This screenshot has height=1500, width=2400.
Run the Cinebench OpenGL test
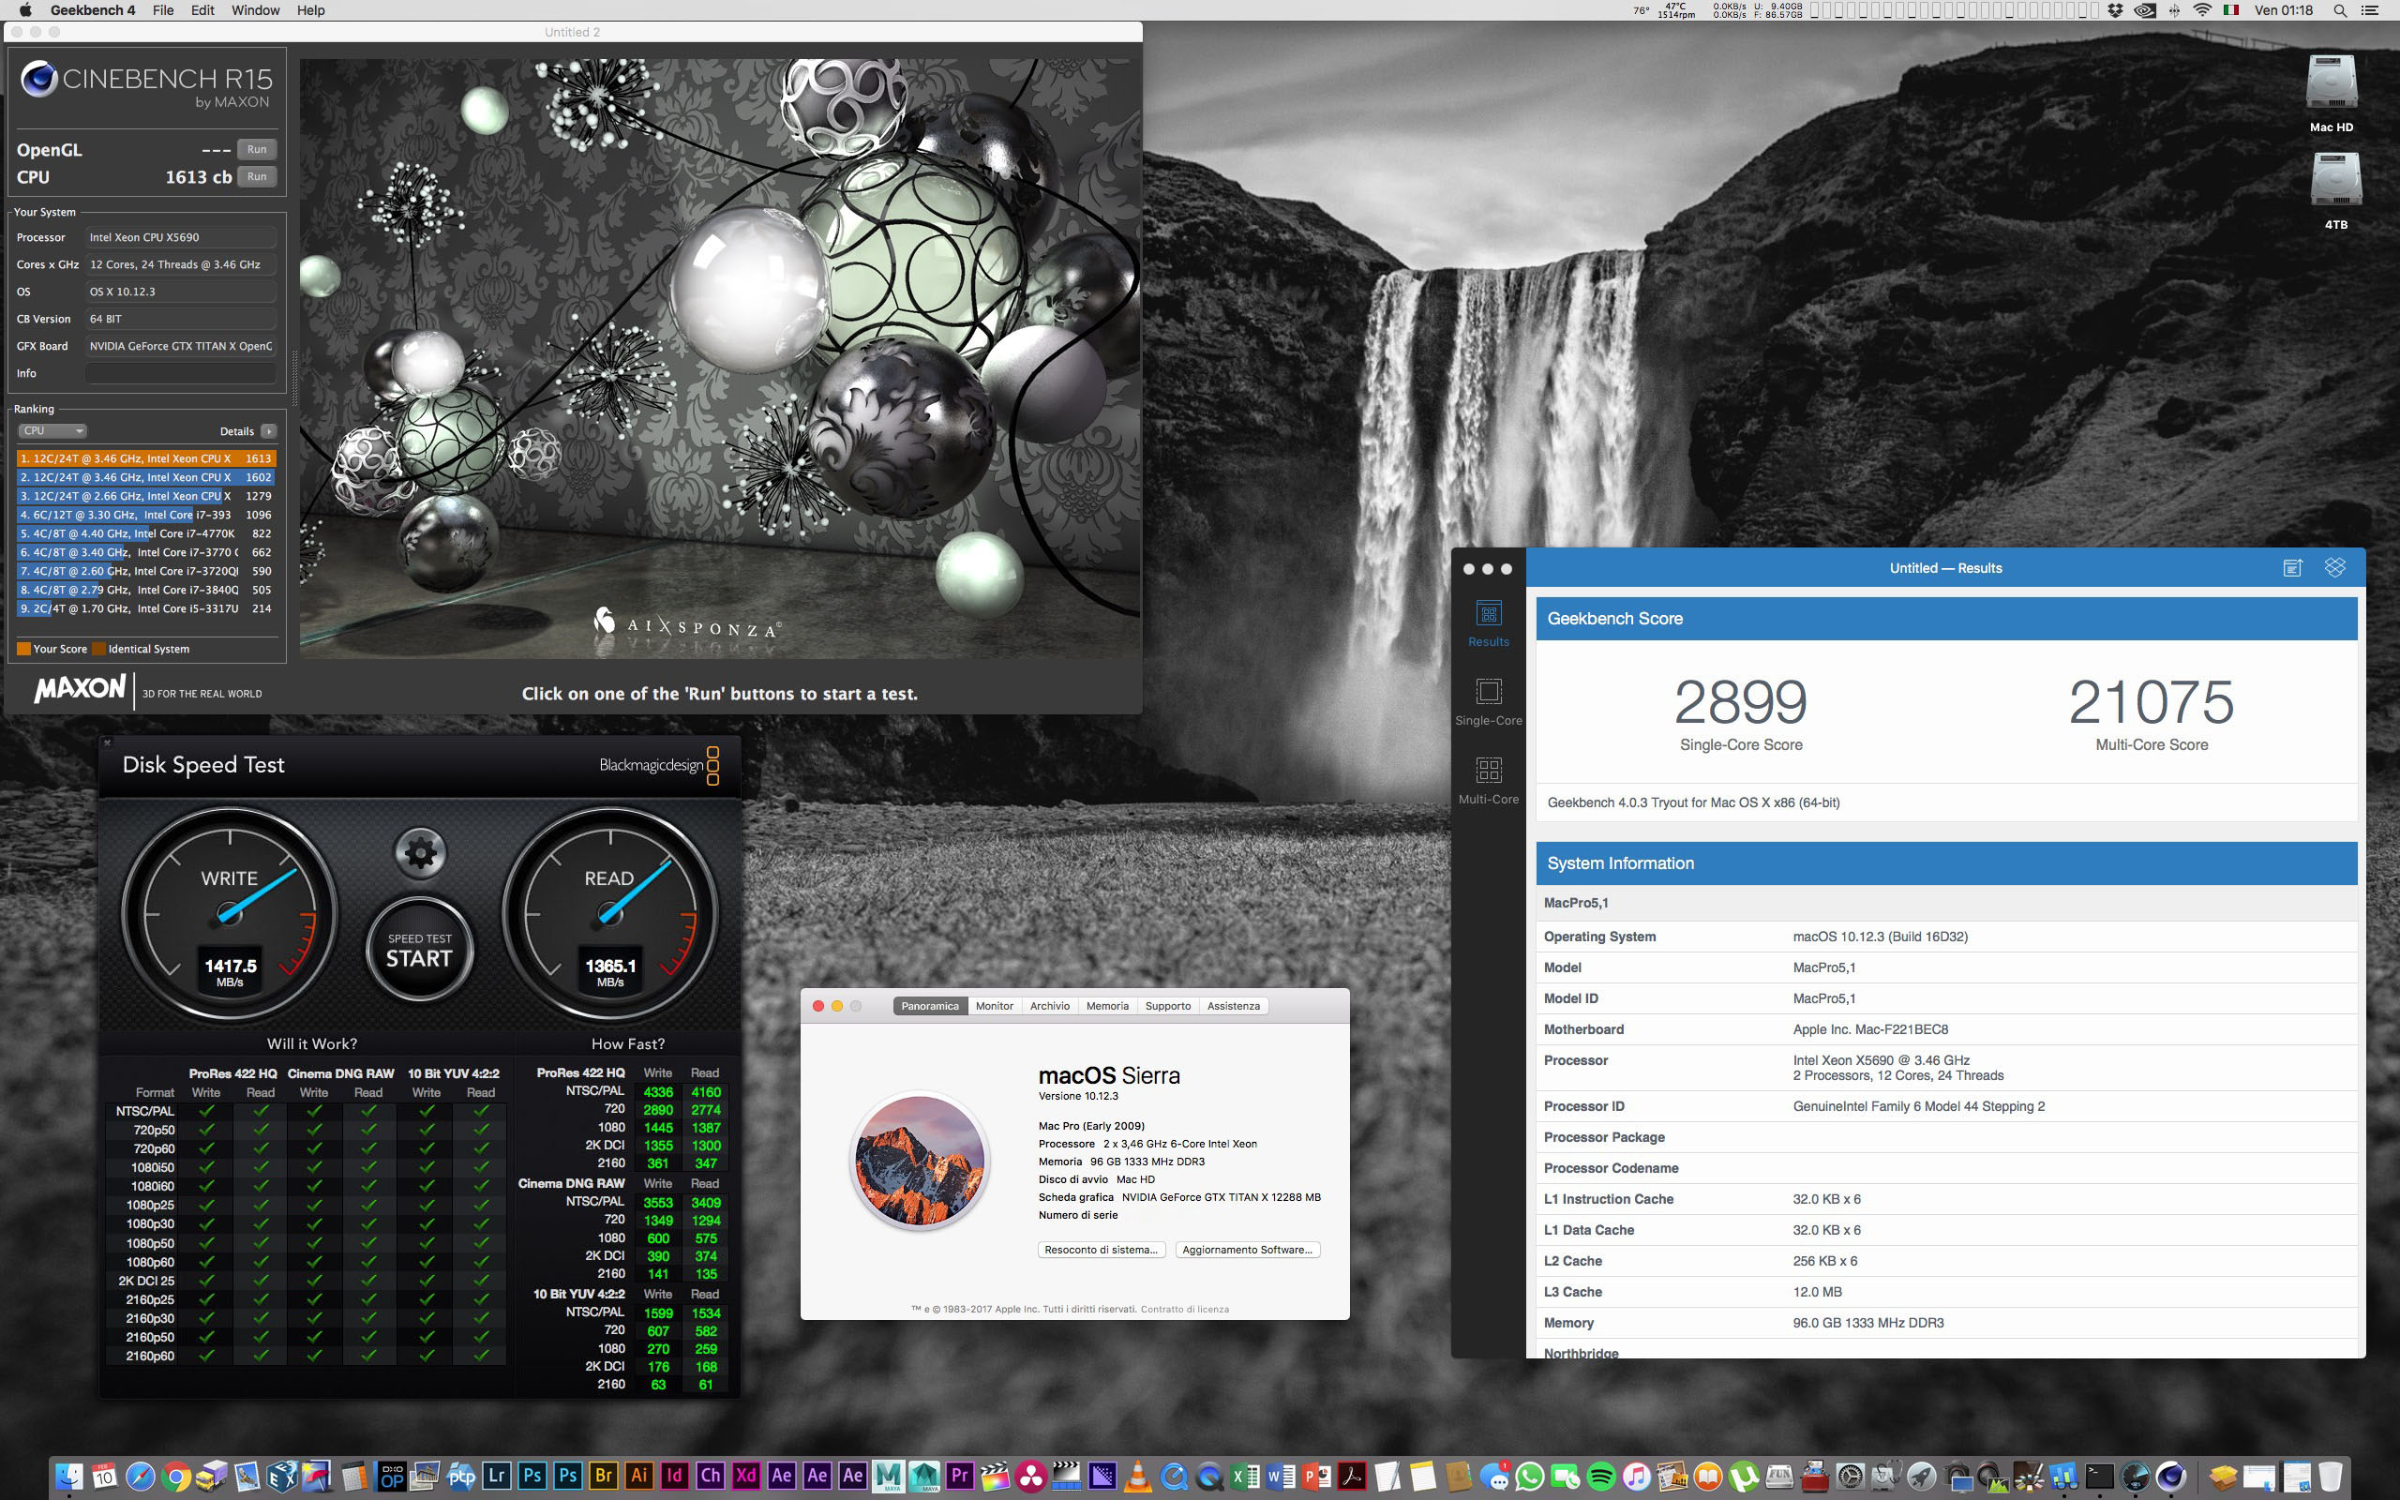(x=257, y=150)
